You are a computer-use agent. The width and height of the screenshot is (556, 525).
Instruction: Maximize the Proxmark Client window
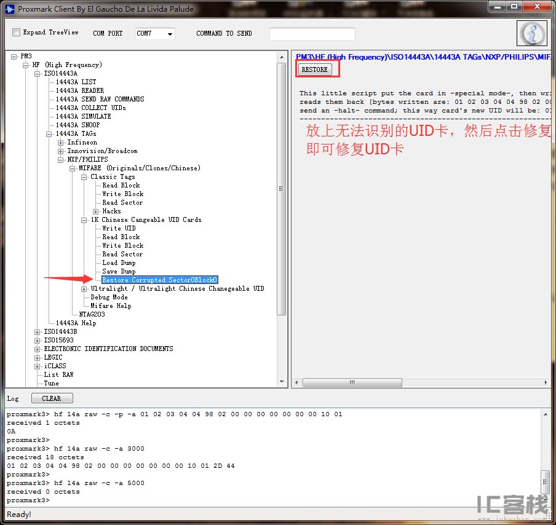tap(515, 7)
